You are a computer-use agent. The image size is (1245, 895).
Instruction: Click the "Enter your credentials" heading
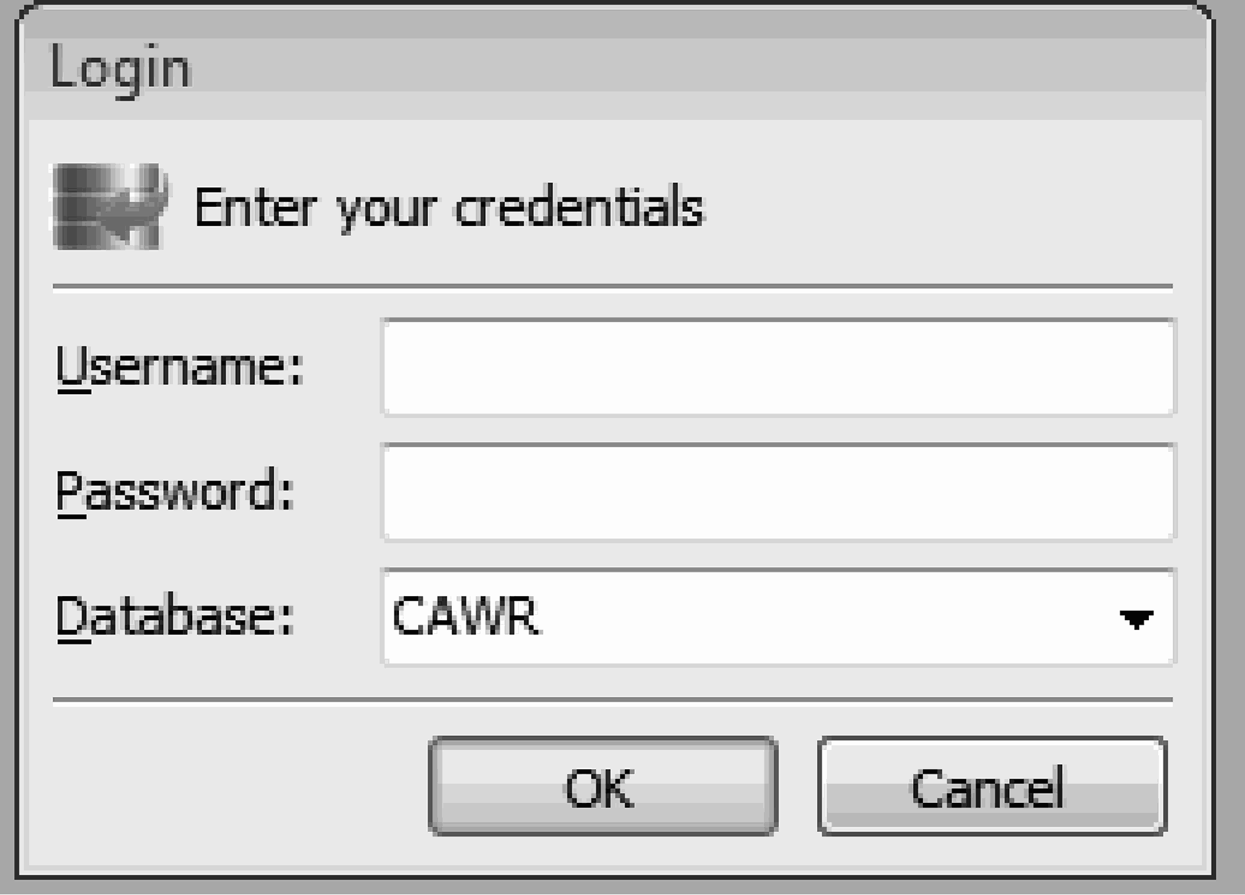pos(449,208)
